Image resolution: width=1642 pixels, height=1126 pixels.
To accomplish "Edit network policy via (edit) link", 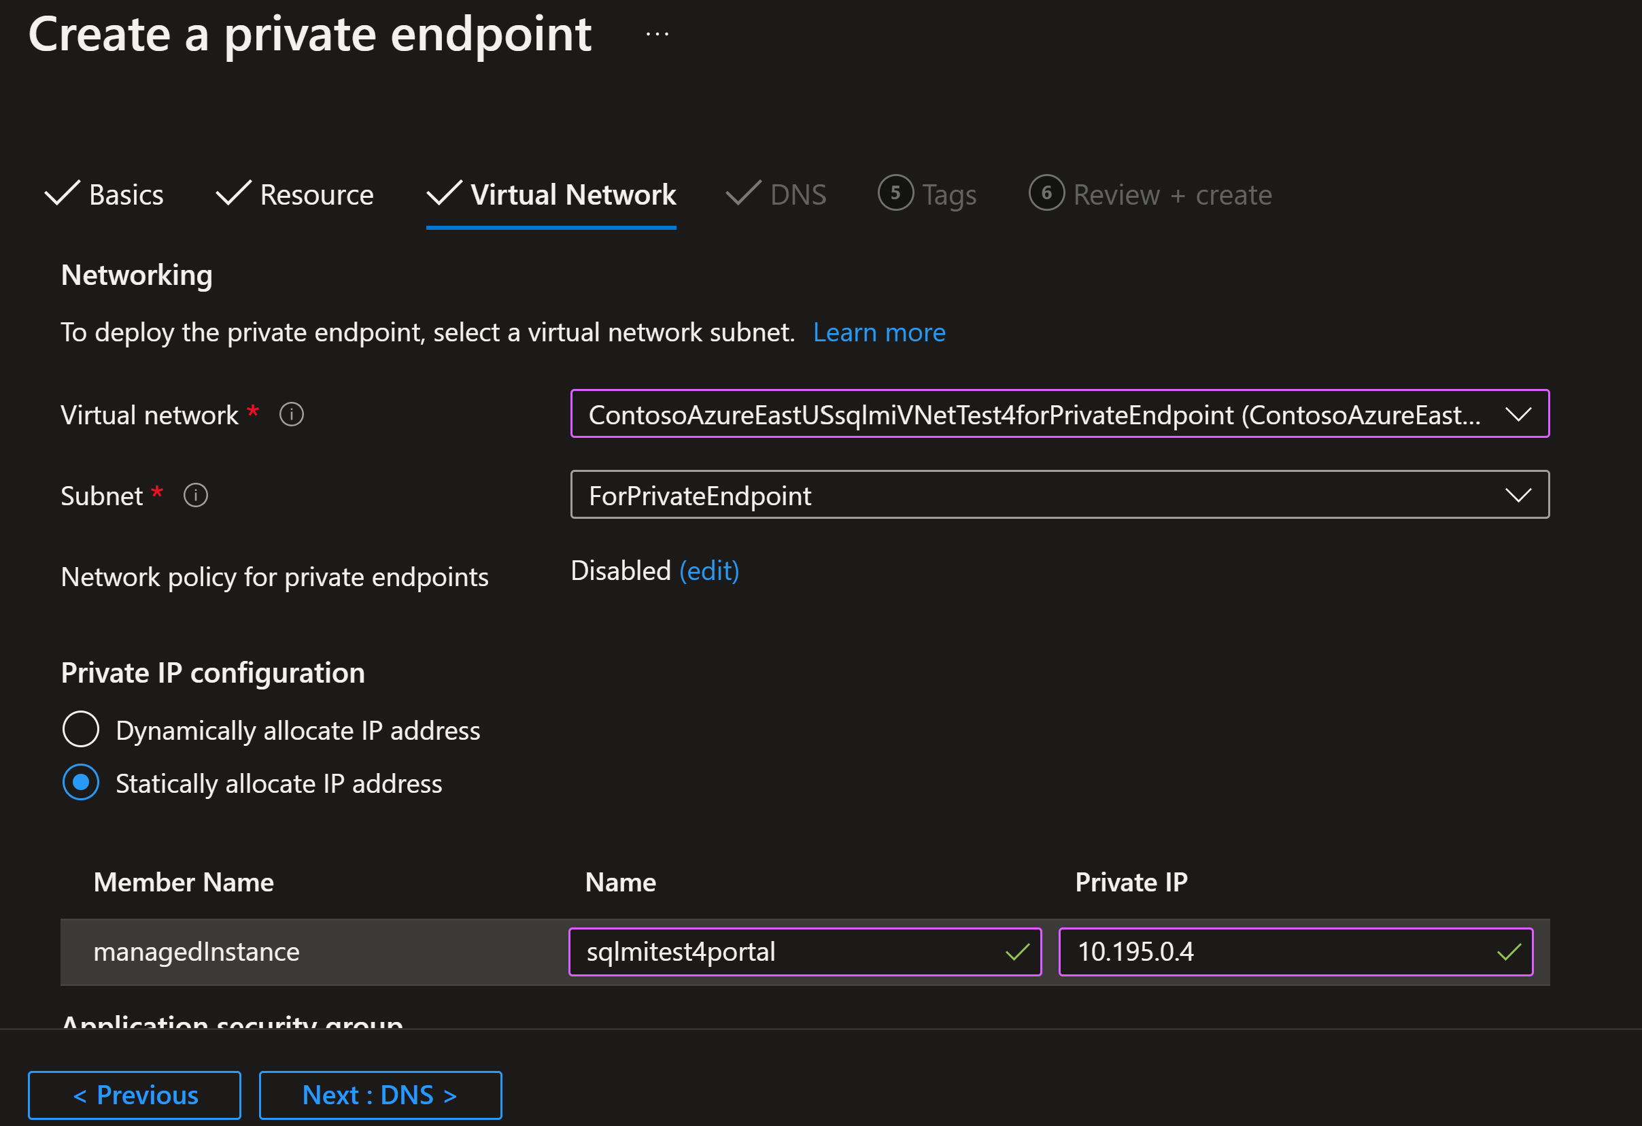I will (708, 570).
